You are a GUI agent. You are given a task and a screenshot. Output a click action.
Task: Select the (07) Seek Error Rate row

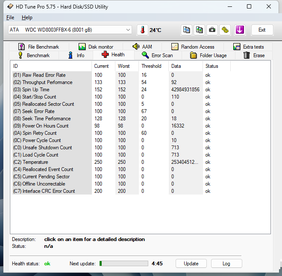pos(121,111)
